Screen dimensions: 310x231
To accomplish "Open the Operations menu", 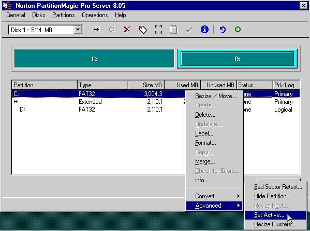I will (95, 15).
